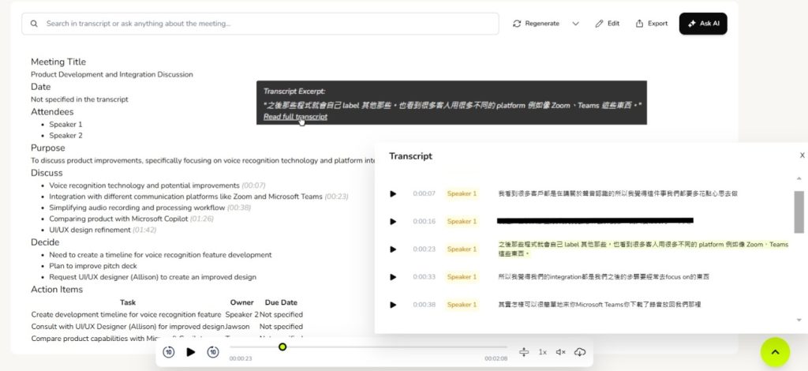Play the meeting audio
This screenshot has height=371, width=808.
191,352
